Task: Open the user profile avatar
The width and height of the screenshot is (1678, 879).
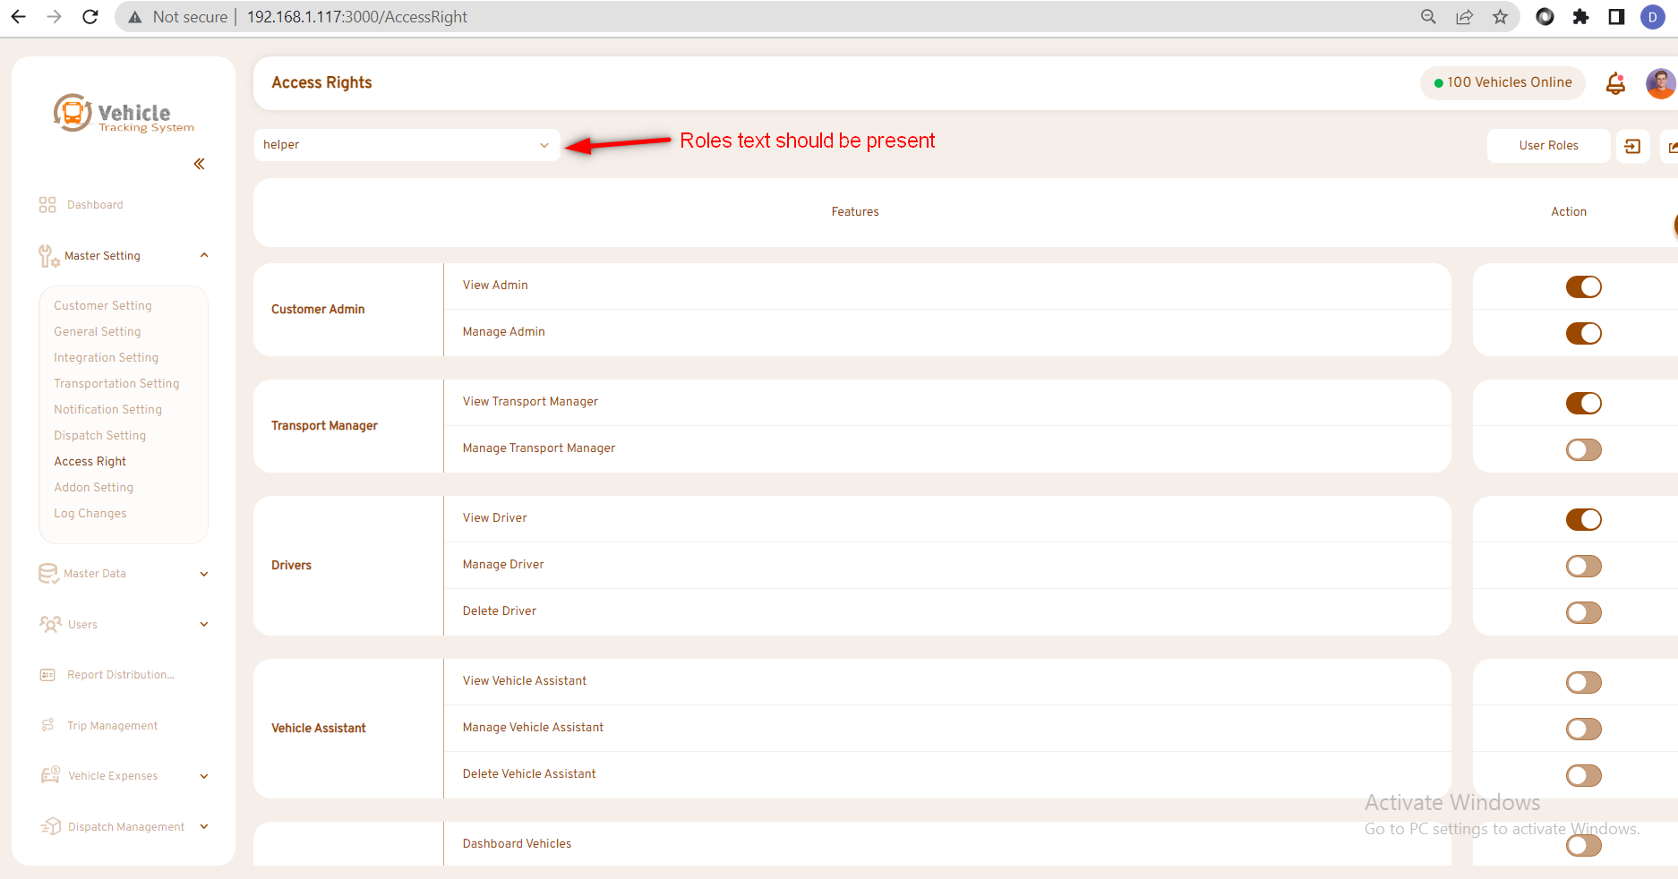Action: pos(1659,83)
